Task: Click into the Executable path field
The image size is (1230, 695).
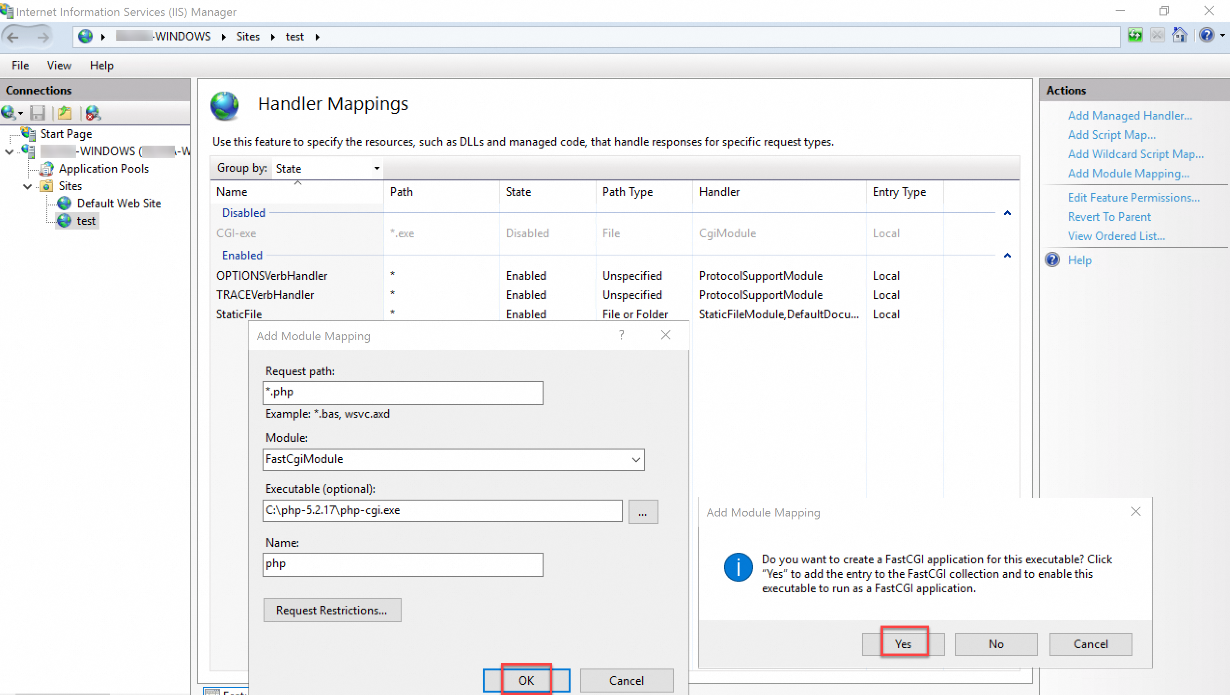Action: coord(443,511)
